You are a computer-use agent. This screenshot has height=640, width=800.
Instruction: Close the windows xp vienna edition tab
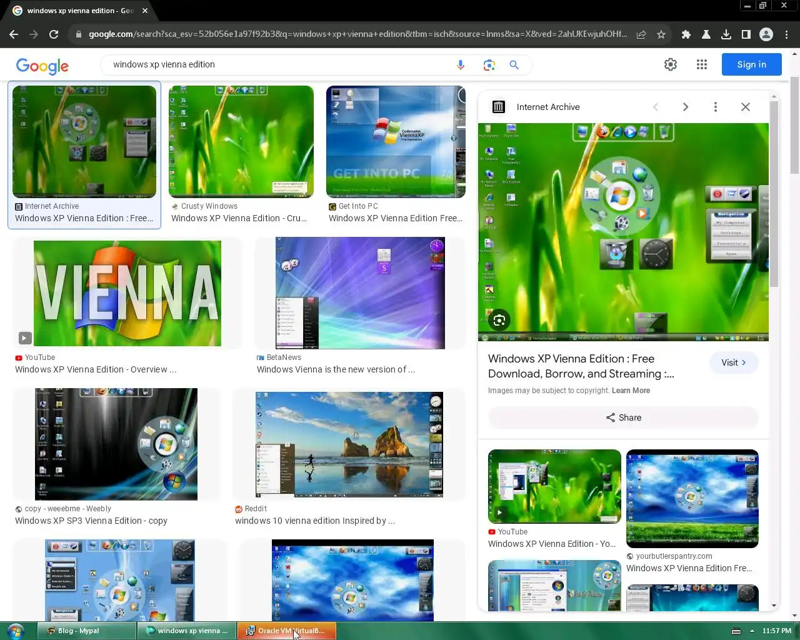[x=145, y=11]
